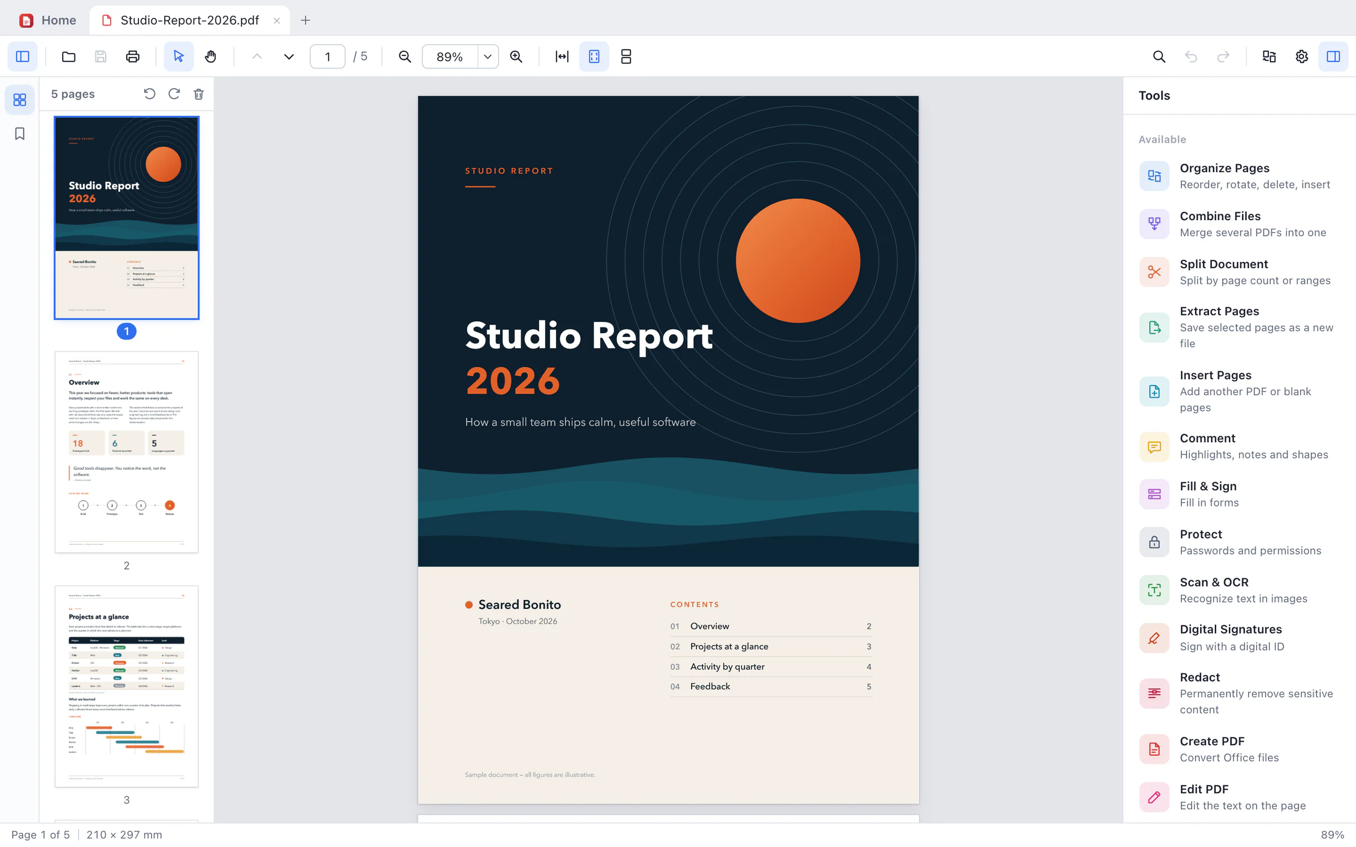Close the Studio-Report-2026.pdf tab

tap(277, 20)
